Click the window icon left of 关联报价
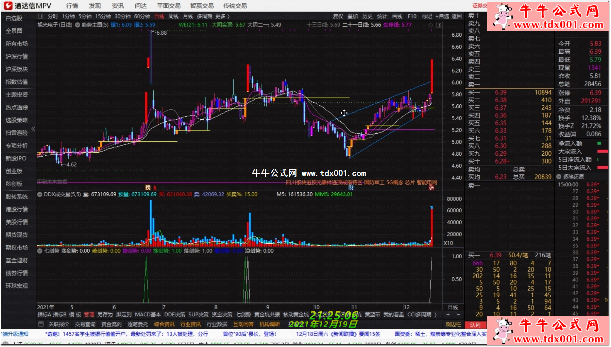611x347 pixels. tap(41, 324)
